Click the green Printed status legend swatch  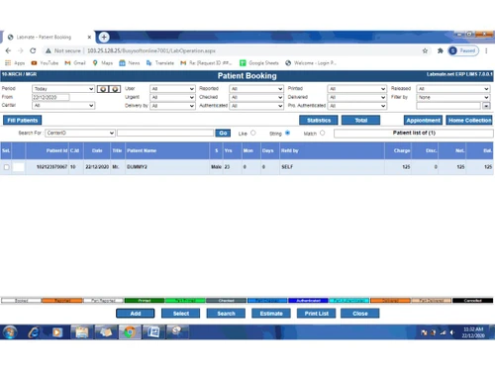coord(145,301)
